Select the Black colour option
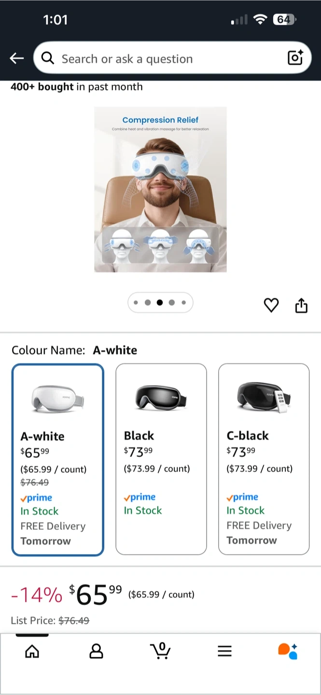Image resolution: width=321 pixels, height=695 pixels. coord(161,459)
